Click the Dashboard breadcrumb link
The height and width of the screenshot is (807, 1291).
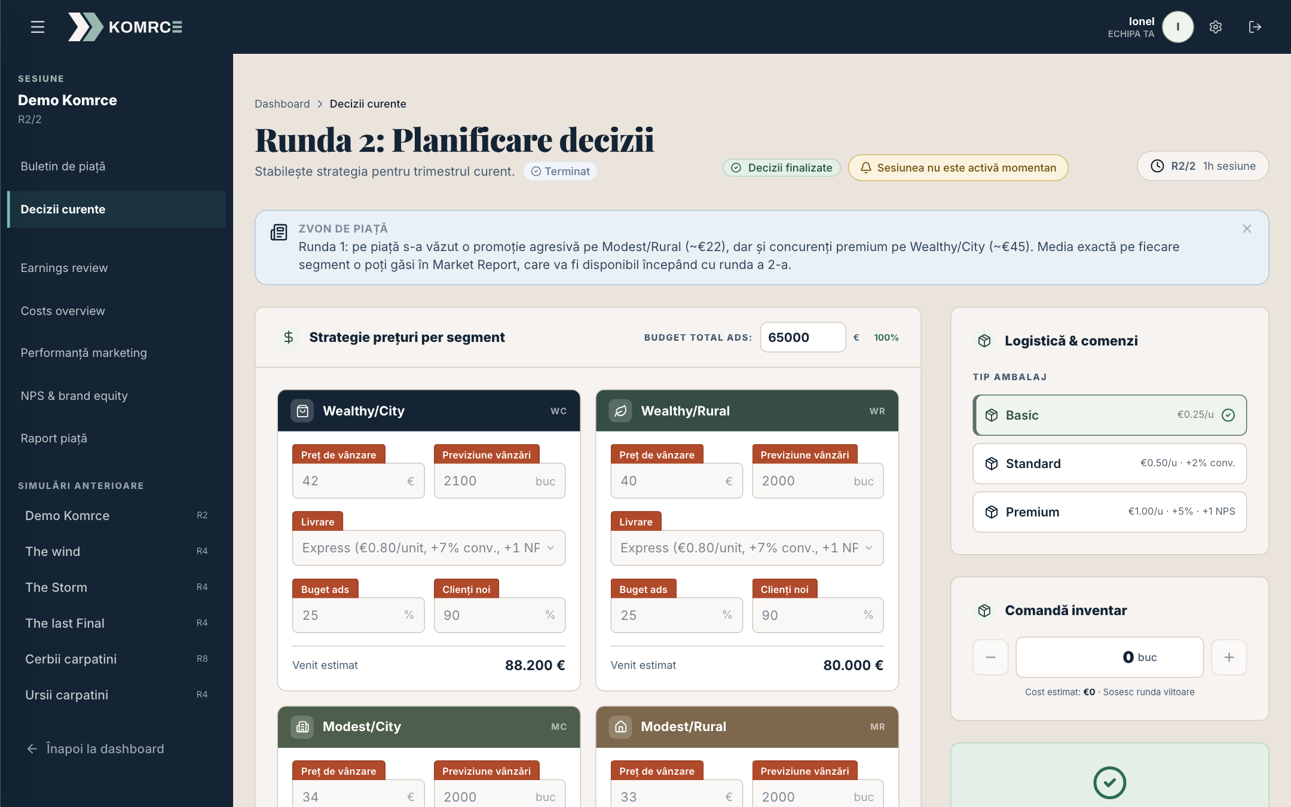click(x=282, y=104)
